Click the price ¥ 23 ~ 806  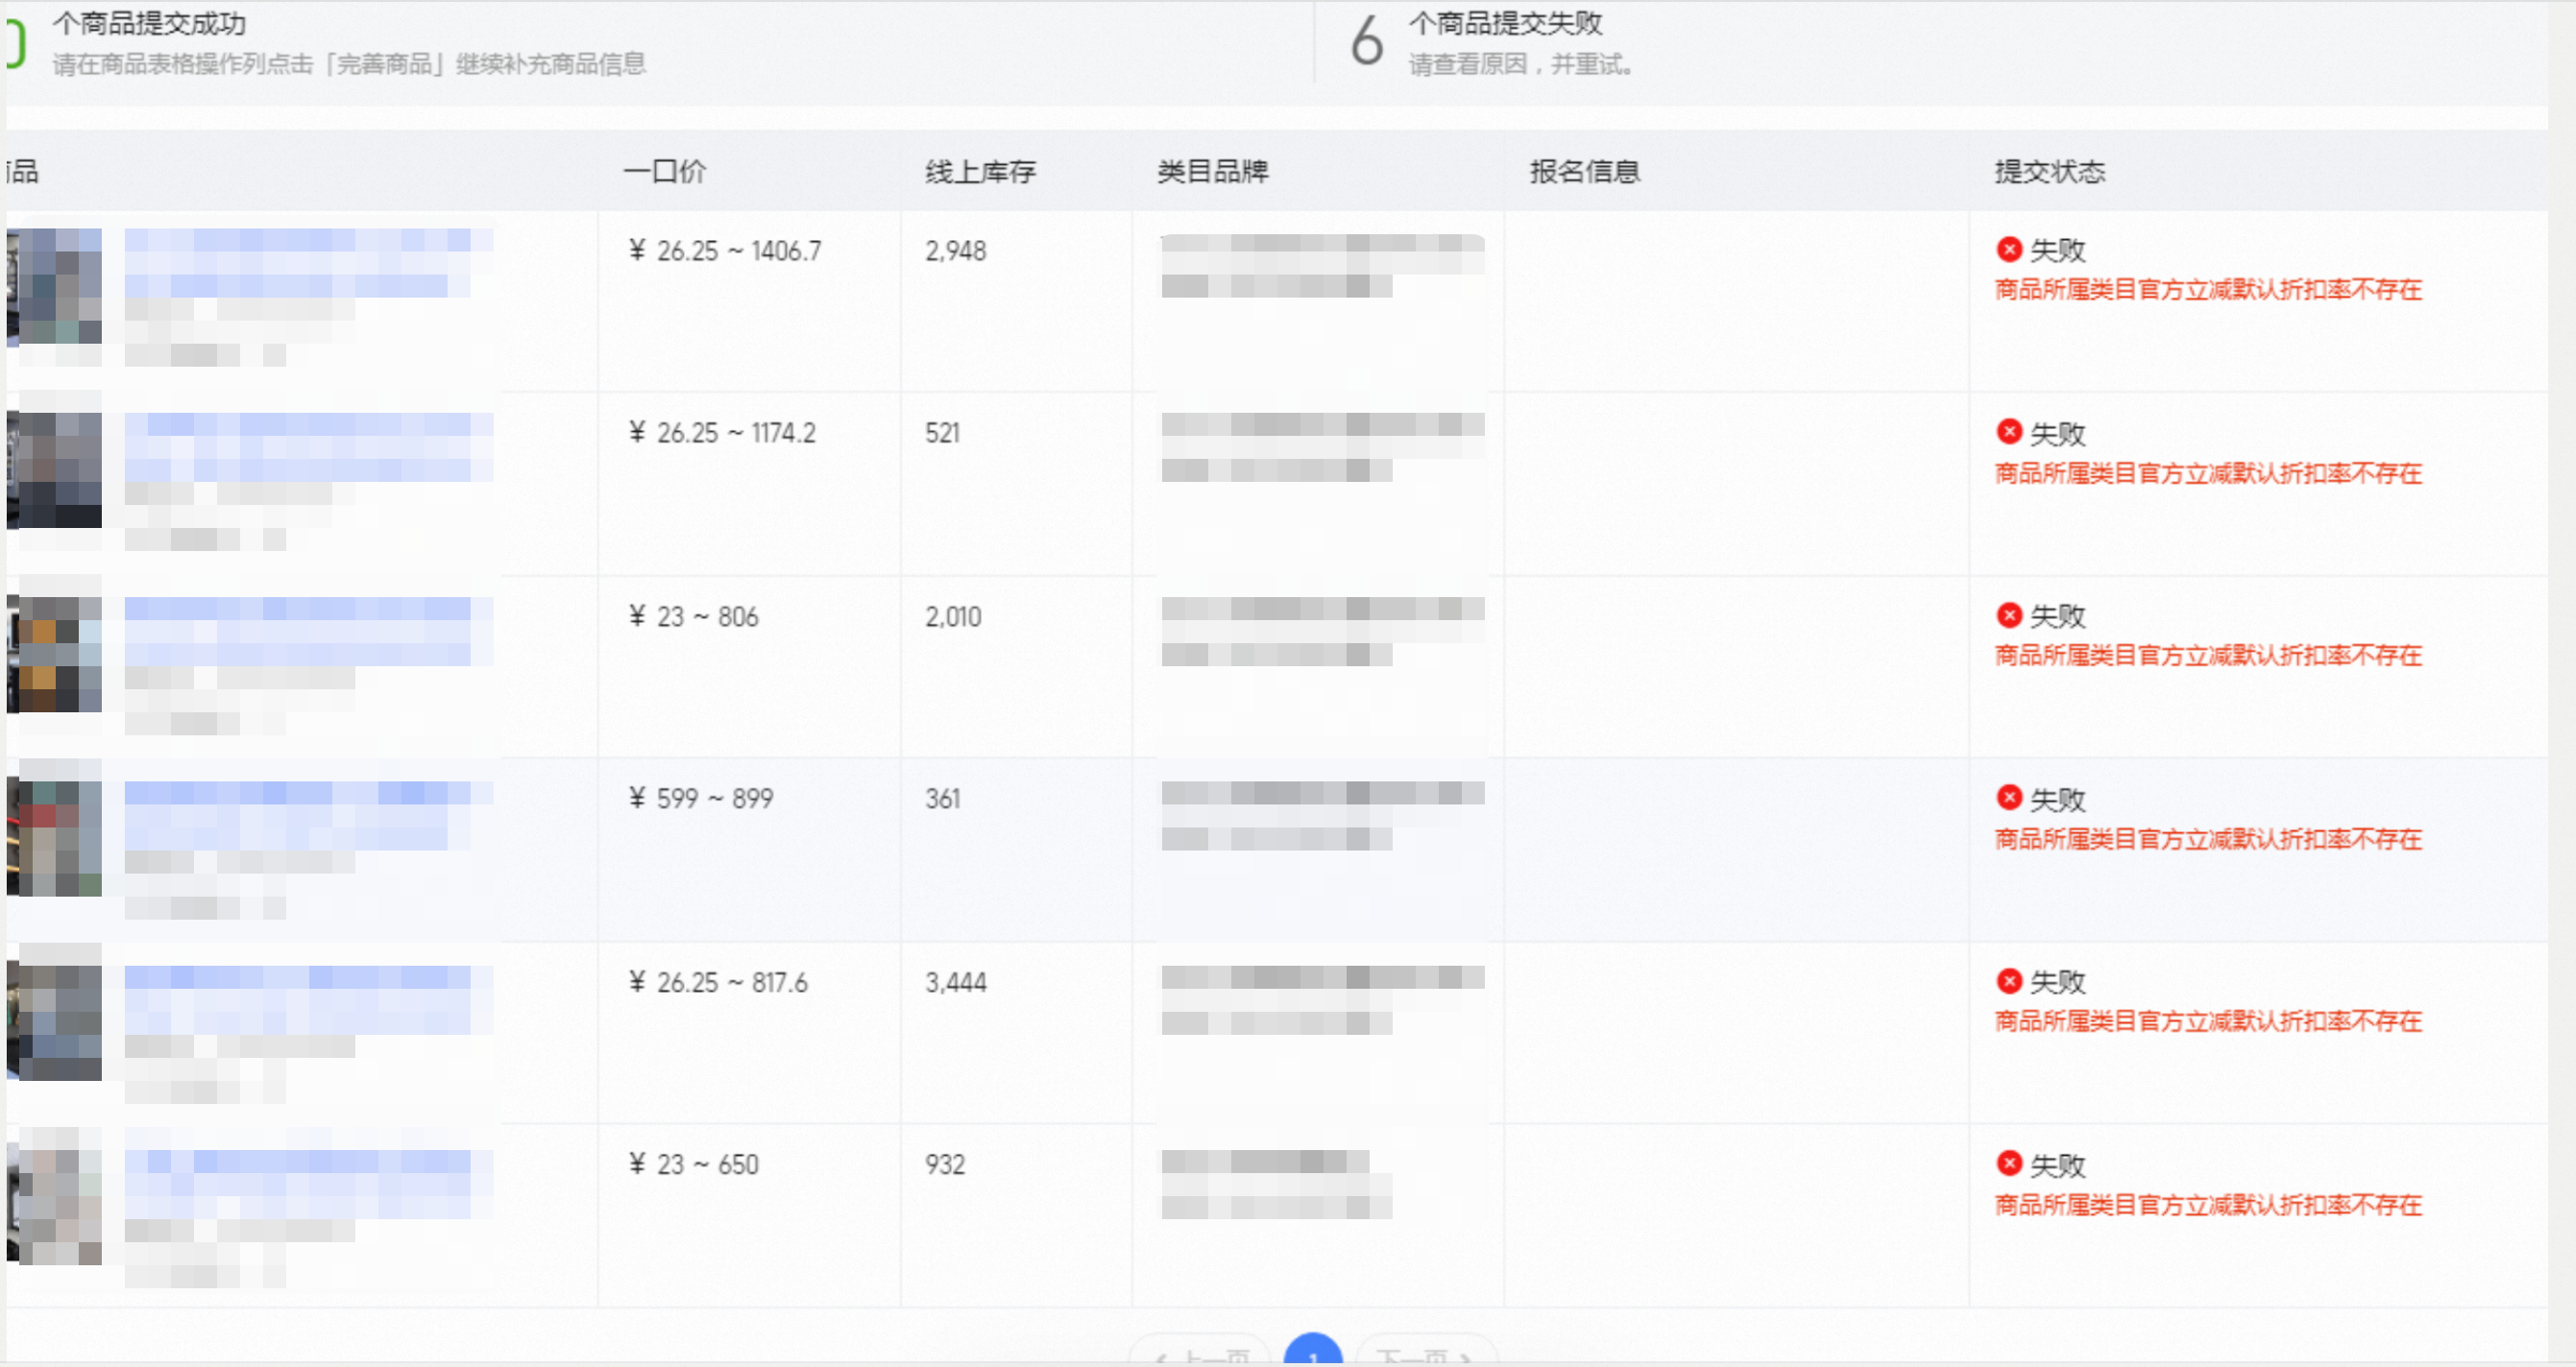pyautogui.click(x=693, y=616)
